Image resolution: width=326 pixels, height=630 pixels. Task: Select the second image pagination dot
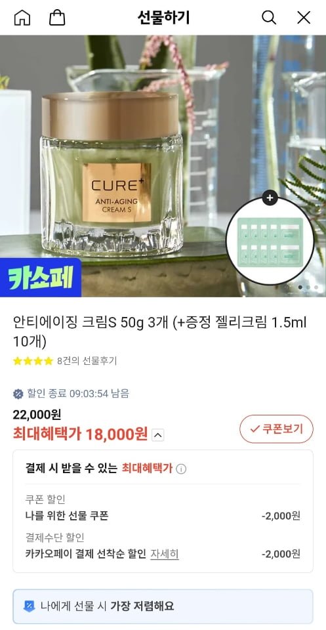[x=308, y=287]
